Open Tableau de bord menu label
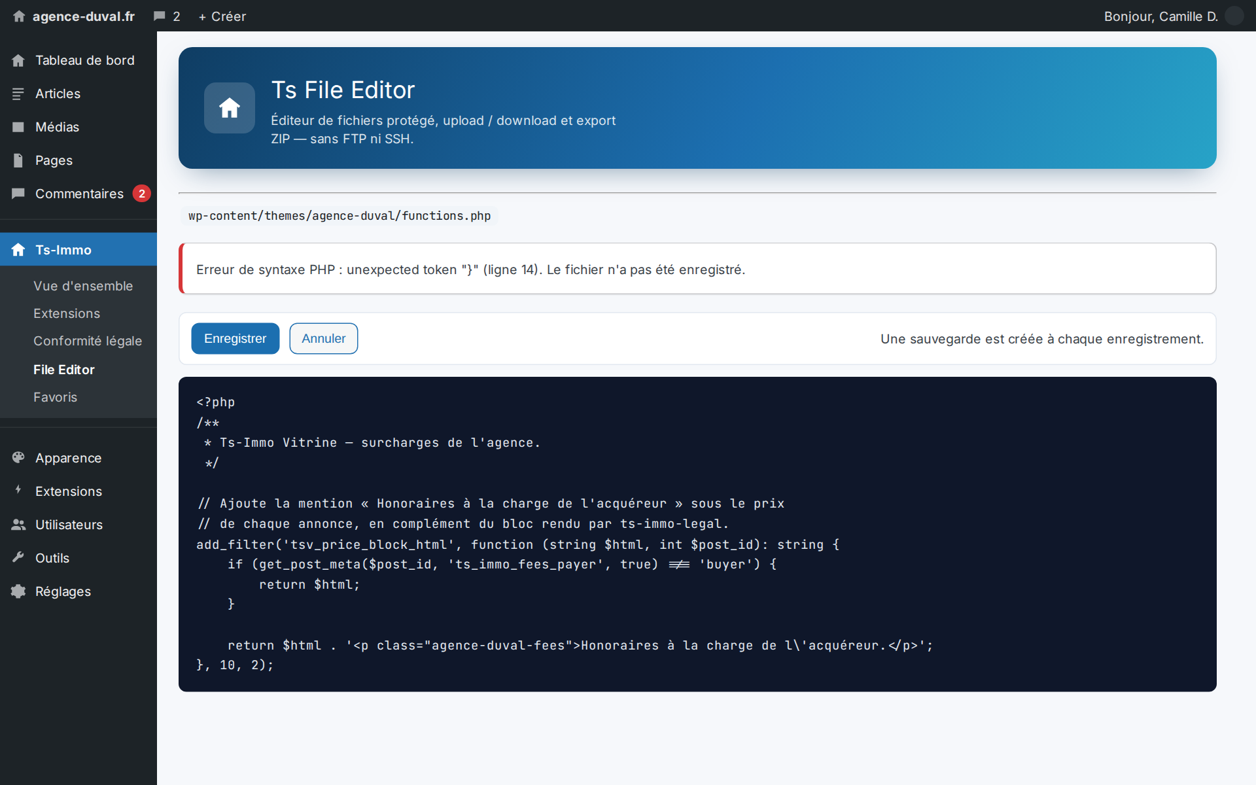Image resolution: width=1256 pixels, height=785 pixels. [x=85, y=60]
